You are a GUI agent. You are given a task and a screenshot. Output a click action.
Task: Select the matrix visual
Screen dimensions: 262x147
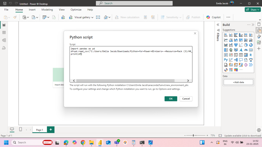pos(246,55)
